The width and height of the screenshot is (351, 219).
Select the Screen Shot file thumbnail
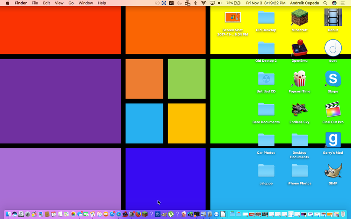[x=233, y=18]
